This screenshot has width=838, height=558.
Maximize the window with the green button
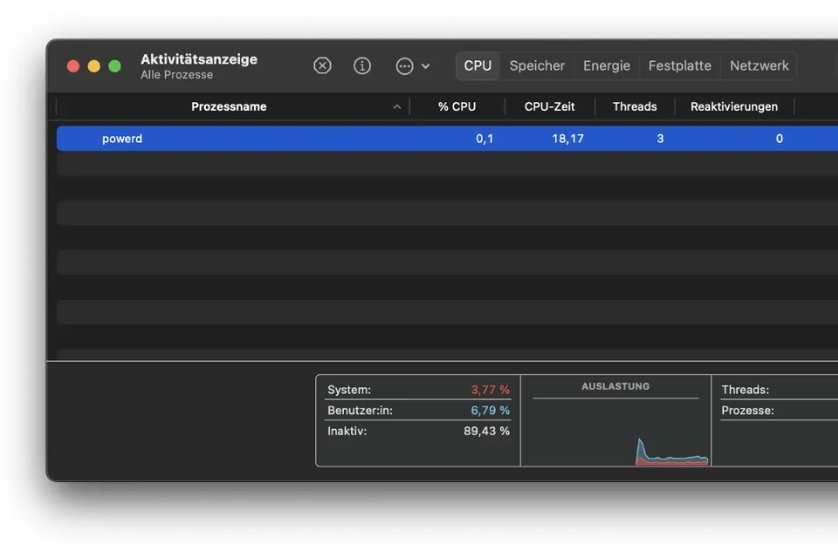[115, 66]
